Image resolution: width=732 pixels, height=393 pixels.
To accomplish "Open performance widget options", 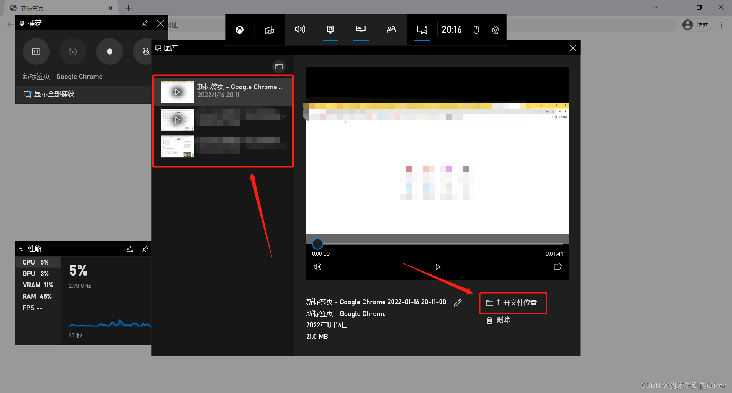I will (130, 249).
